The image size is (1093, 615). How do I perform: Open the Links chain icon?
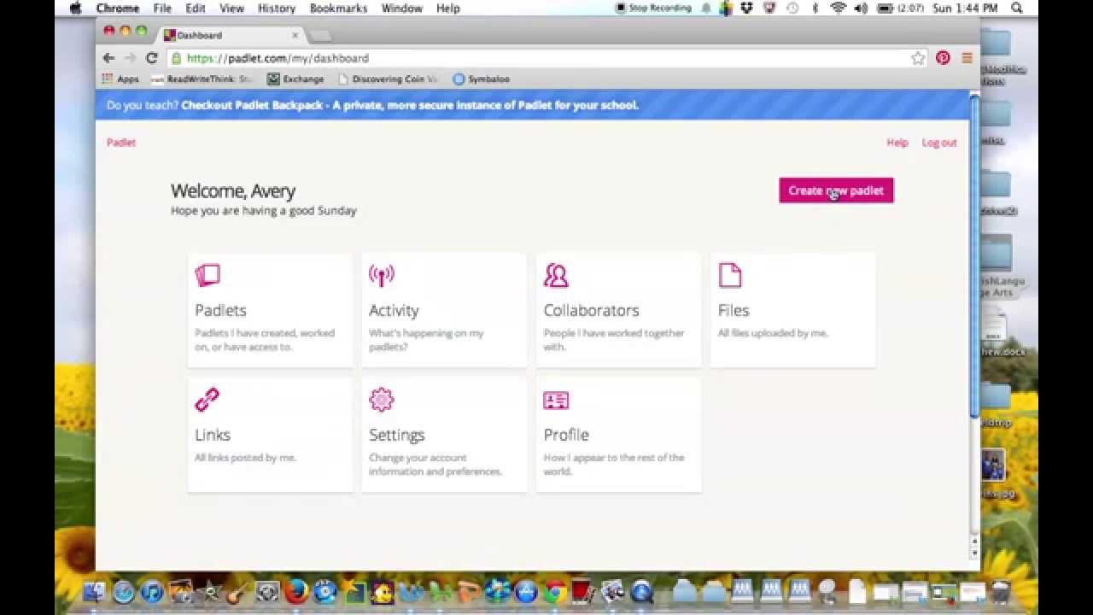point(207,400)
